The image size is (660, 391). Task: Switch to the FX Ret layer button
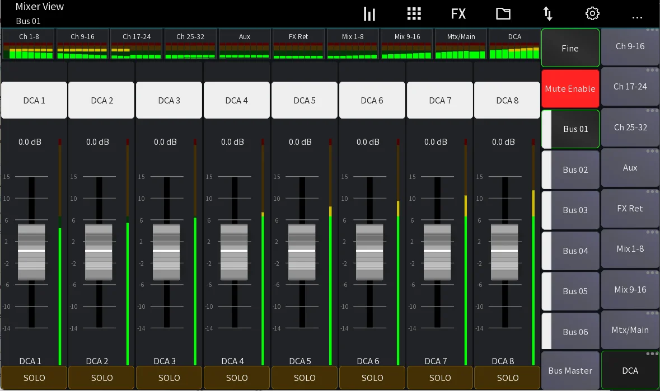[x=630, y=209]
